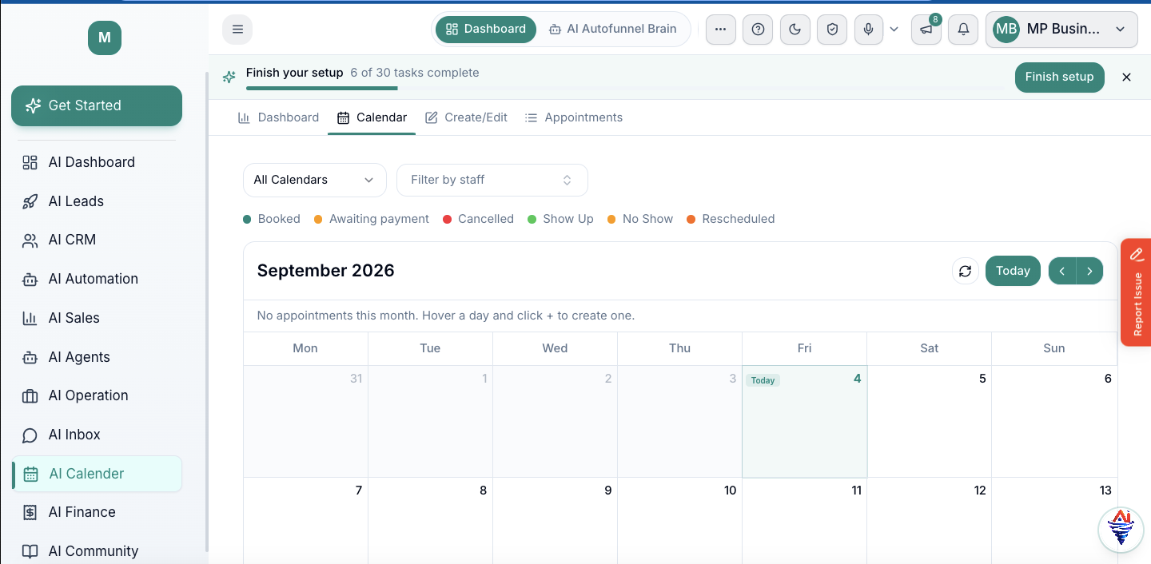Open AI Operation in sidebar
Screen dimensions: 1151x564
97,395
